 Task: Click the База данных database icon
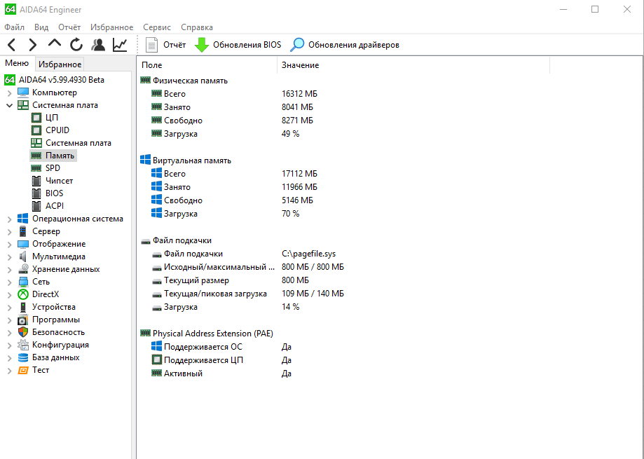point(23,357)
